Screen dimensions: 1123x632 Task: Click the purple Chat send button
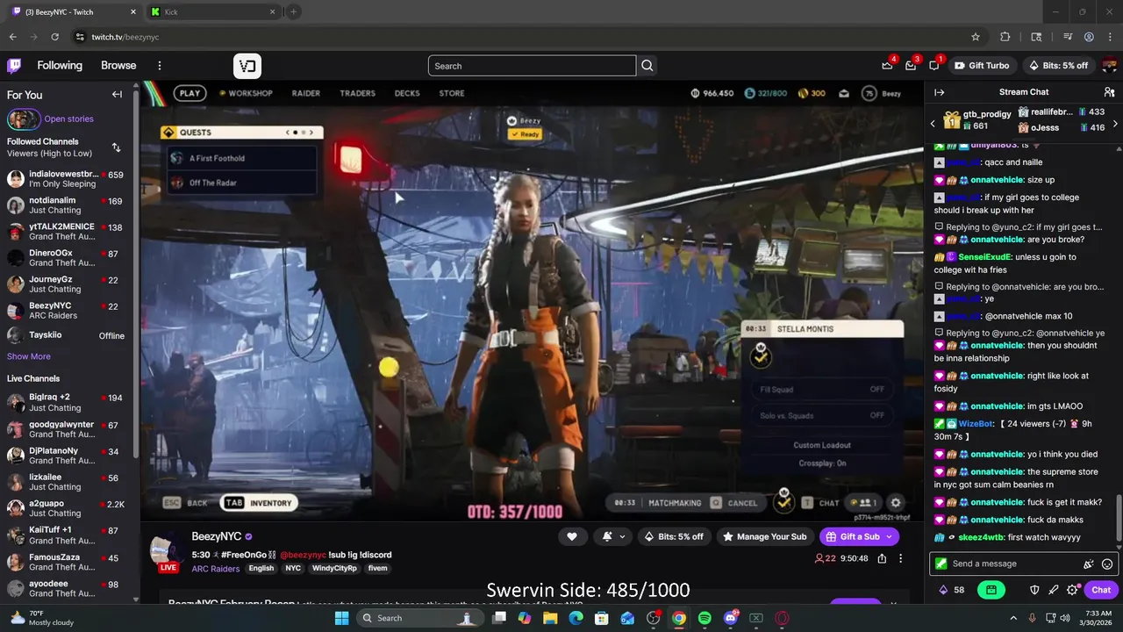click(1101, 590)
